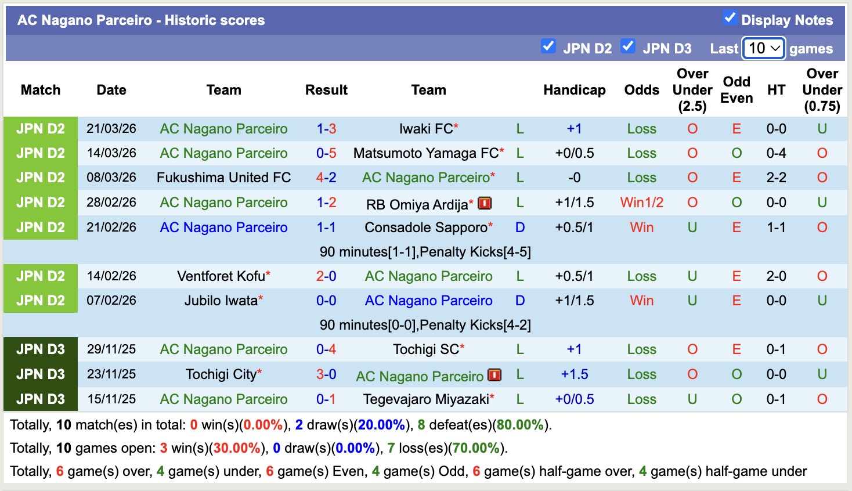The image size is (852, 491).
Task: Open Iwaki FC team page
Action: [426, 129]
